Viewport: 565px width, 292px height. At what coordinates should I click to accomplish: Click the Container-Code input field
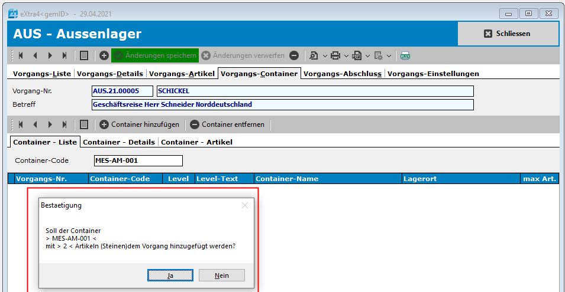point(138,160)
